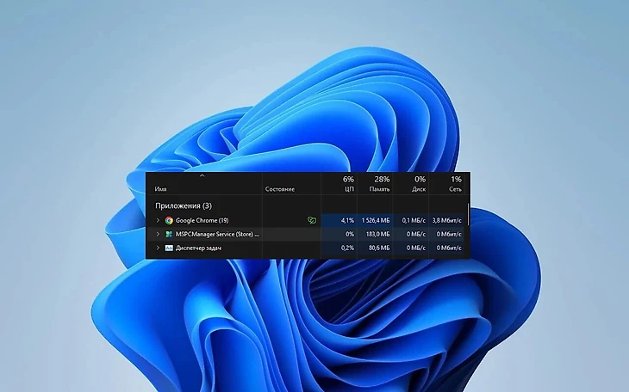Select the Диспетчер задач row name

click(x=198, y=248)
